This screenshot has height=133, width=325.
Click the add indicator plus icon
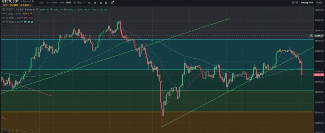pos(106,3)
